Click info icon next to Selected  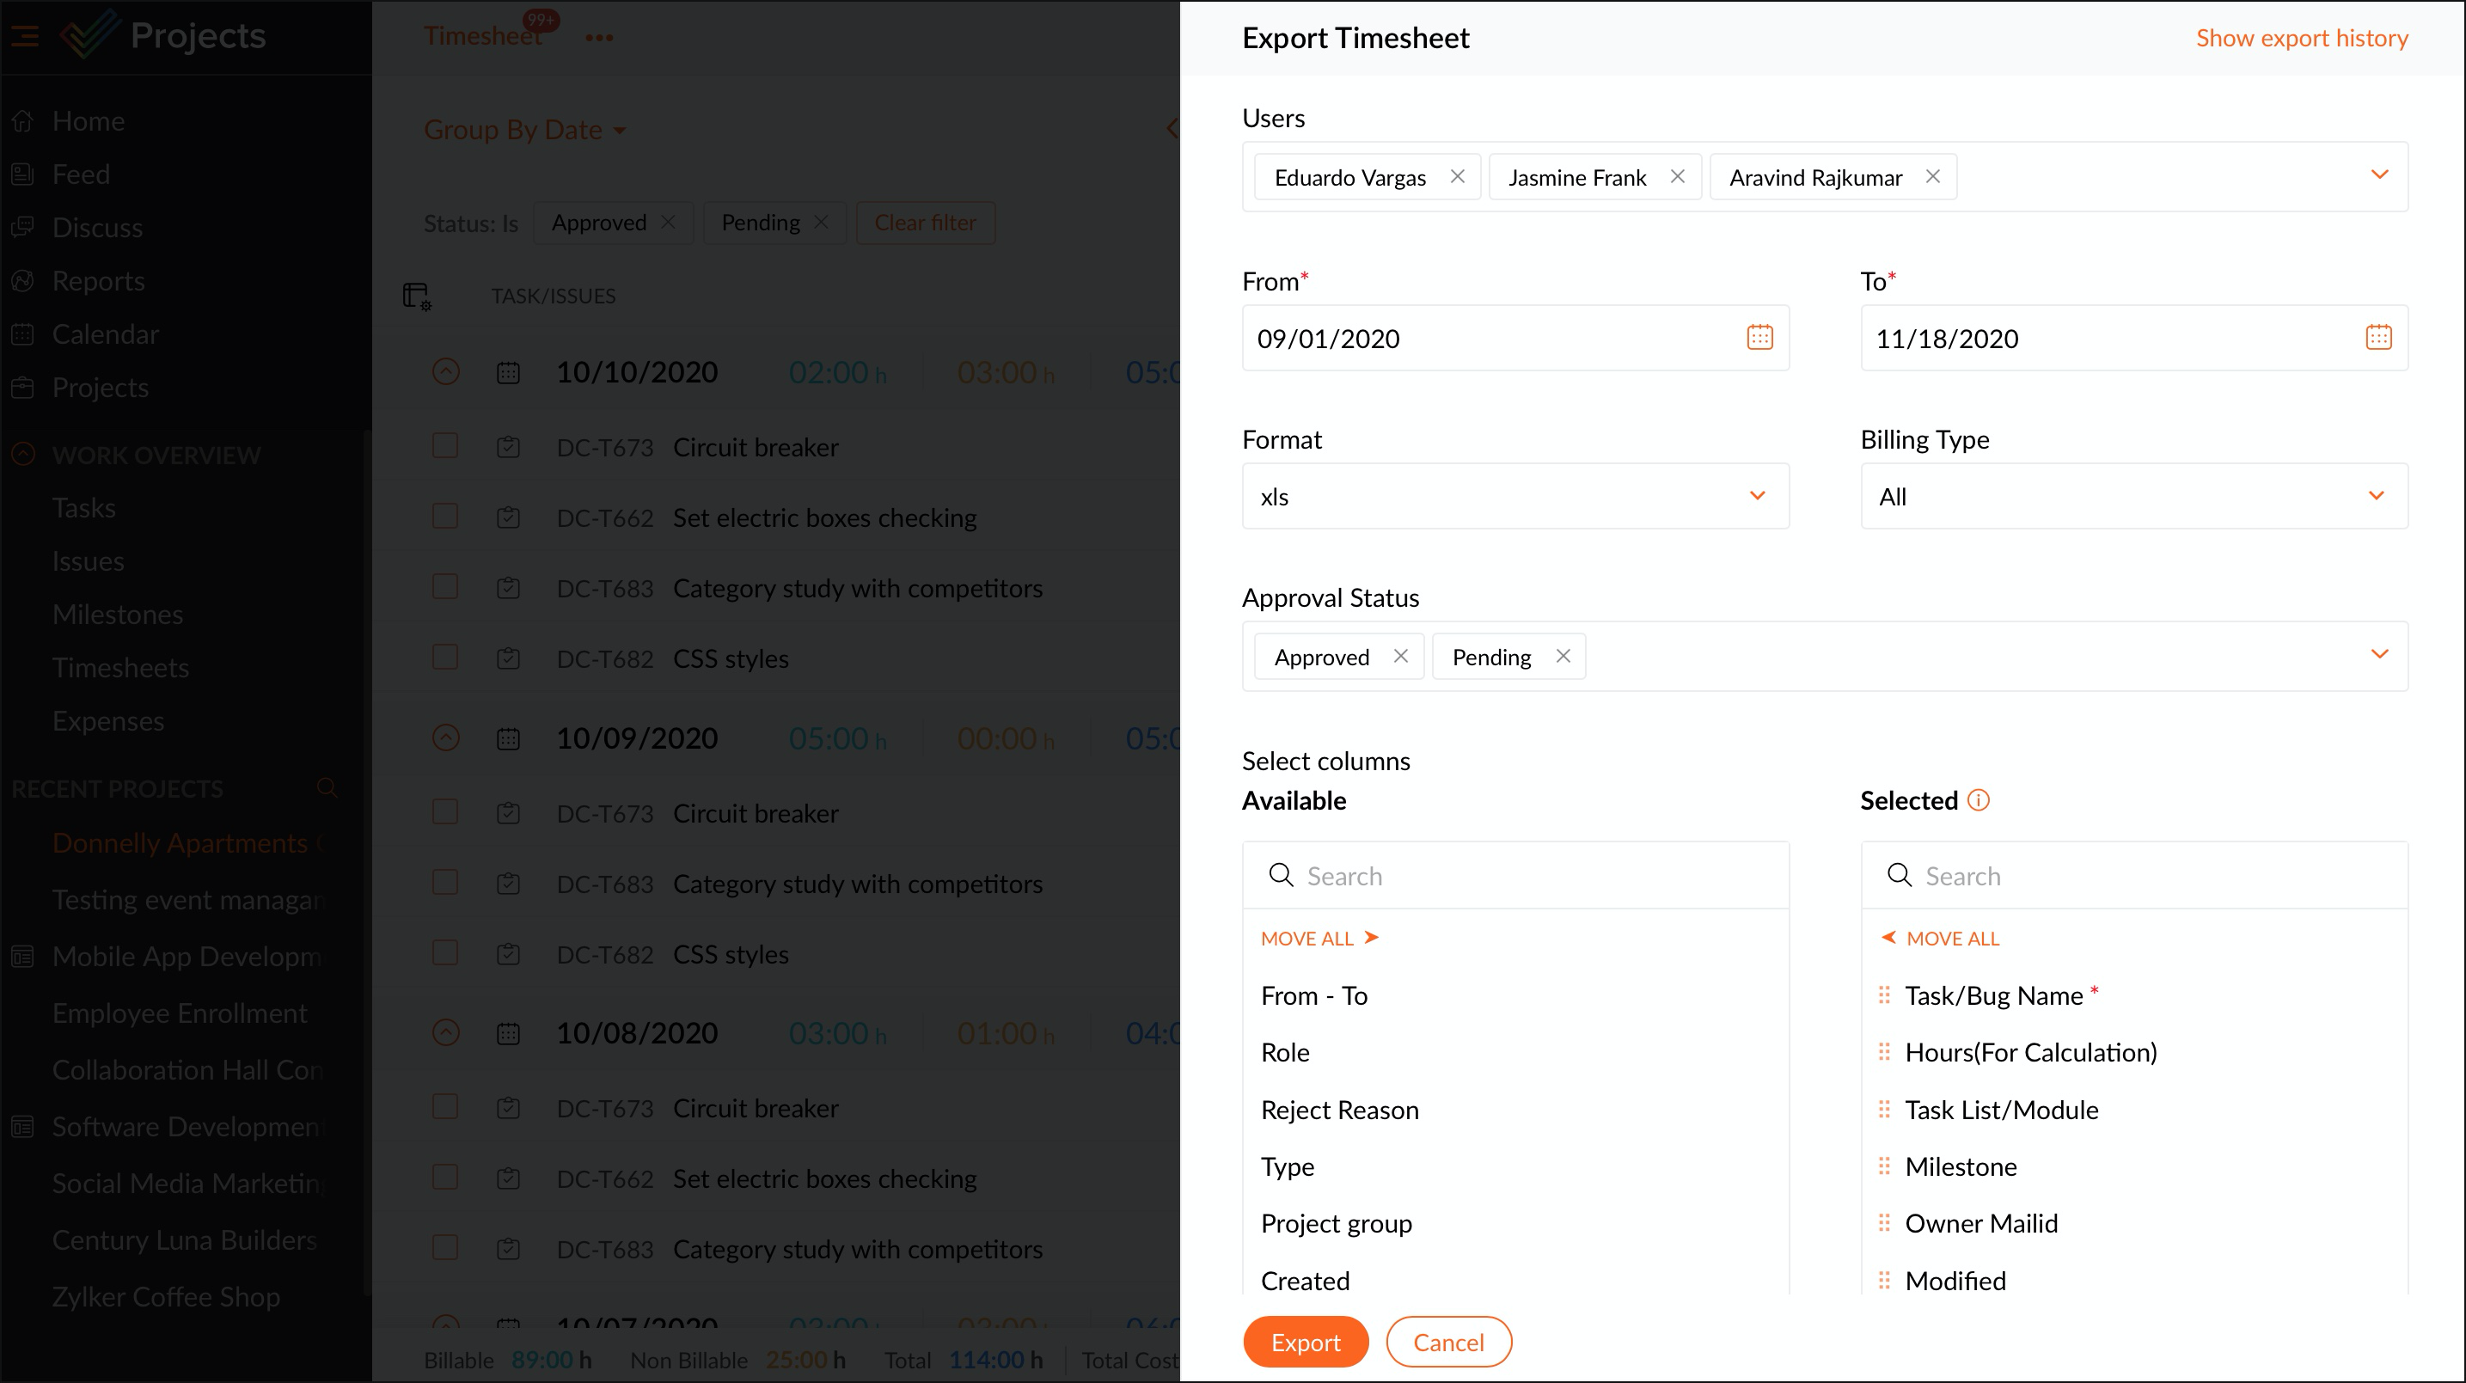click(1978, 800)
